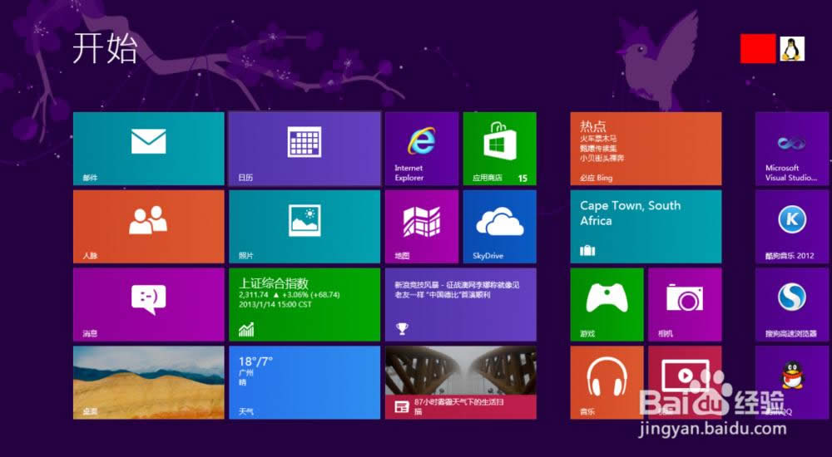The height and width of the screenshot is (457, 832).
Task: Click the user account penguin avatar
Action: [792, 49]
